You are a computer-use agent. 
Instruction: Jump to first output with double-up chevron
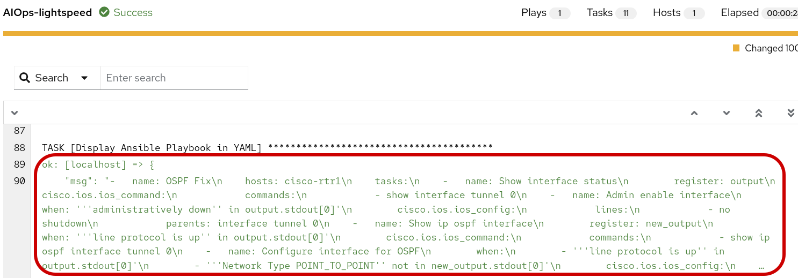[759, 113]
